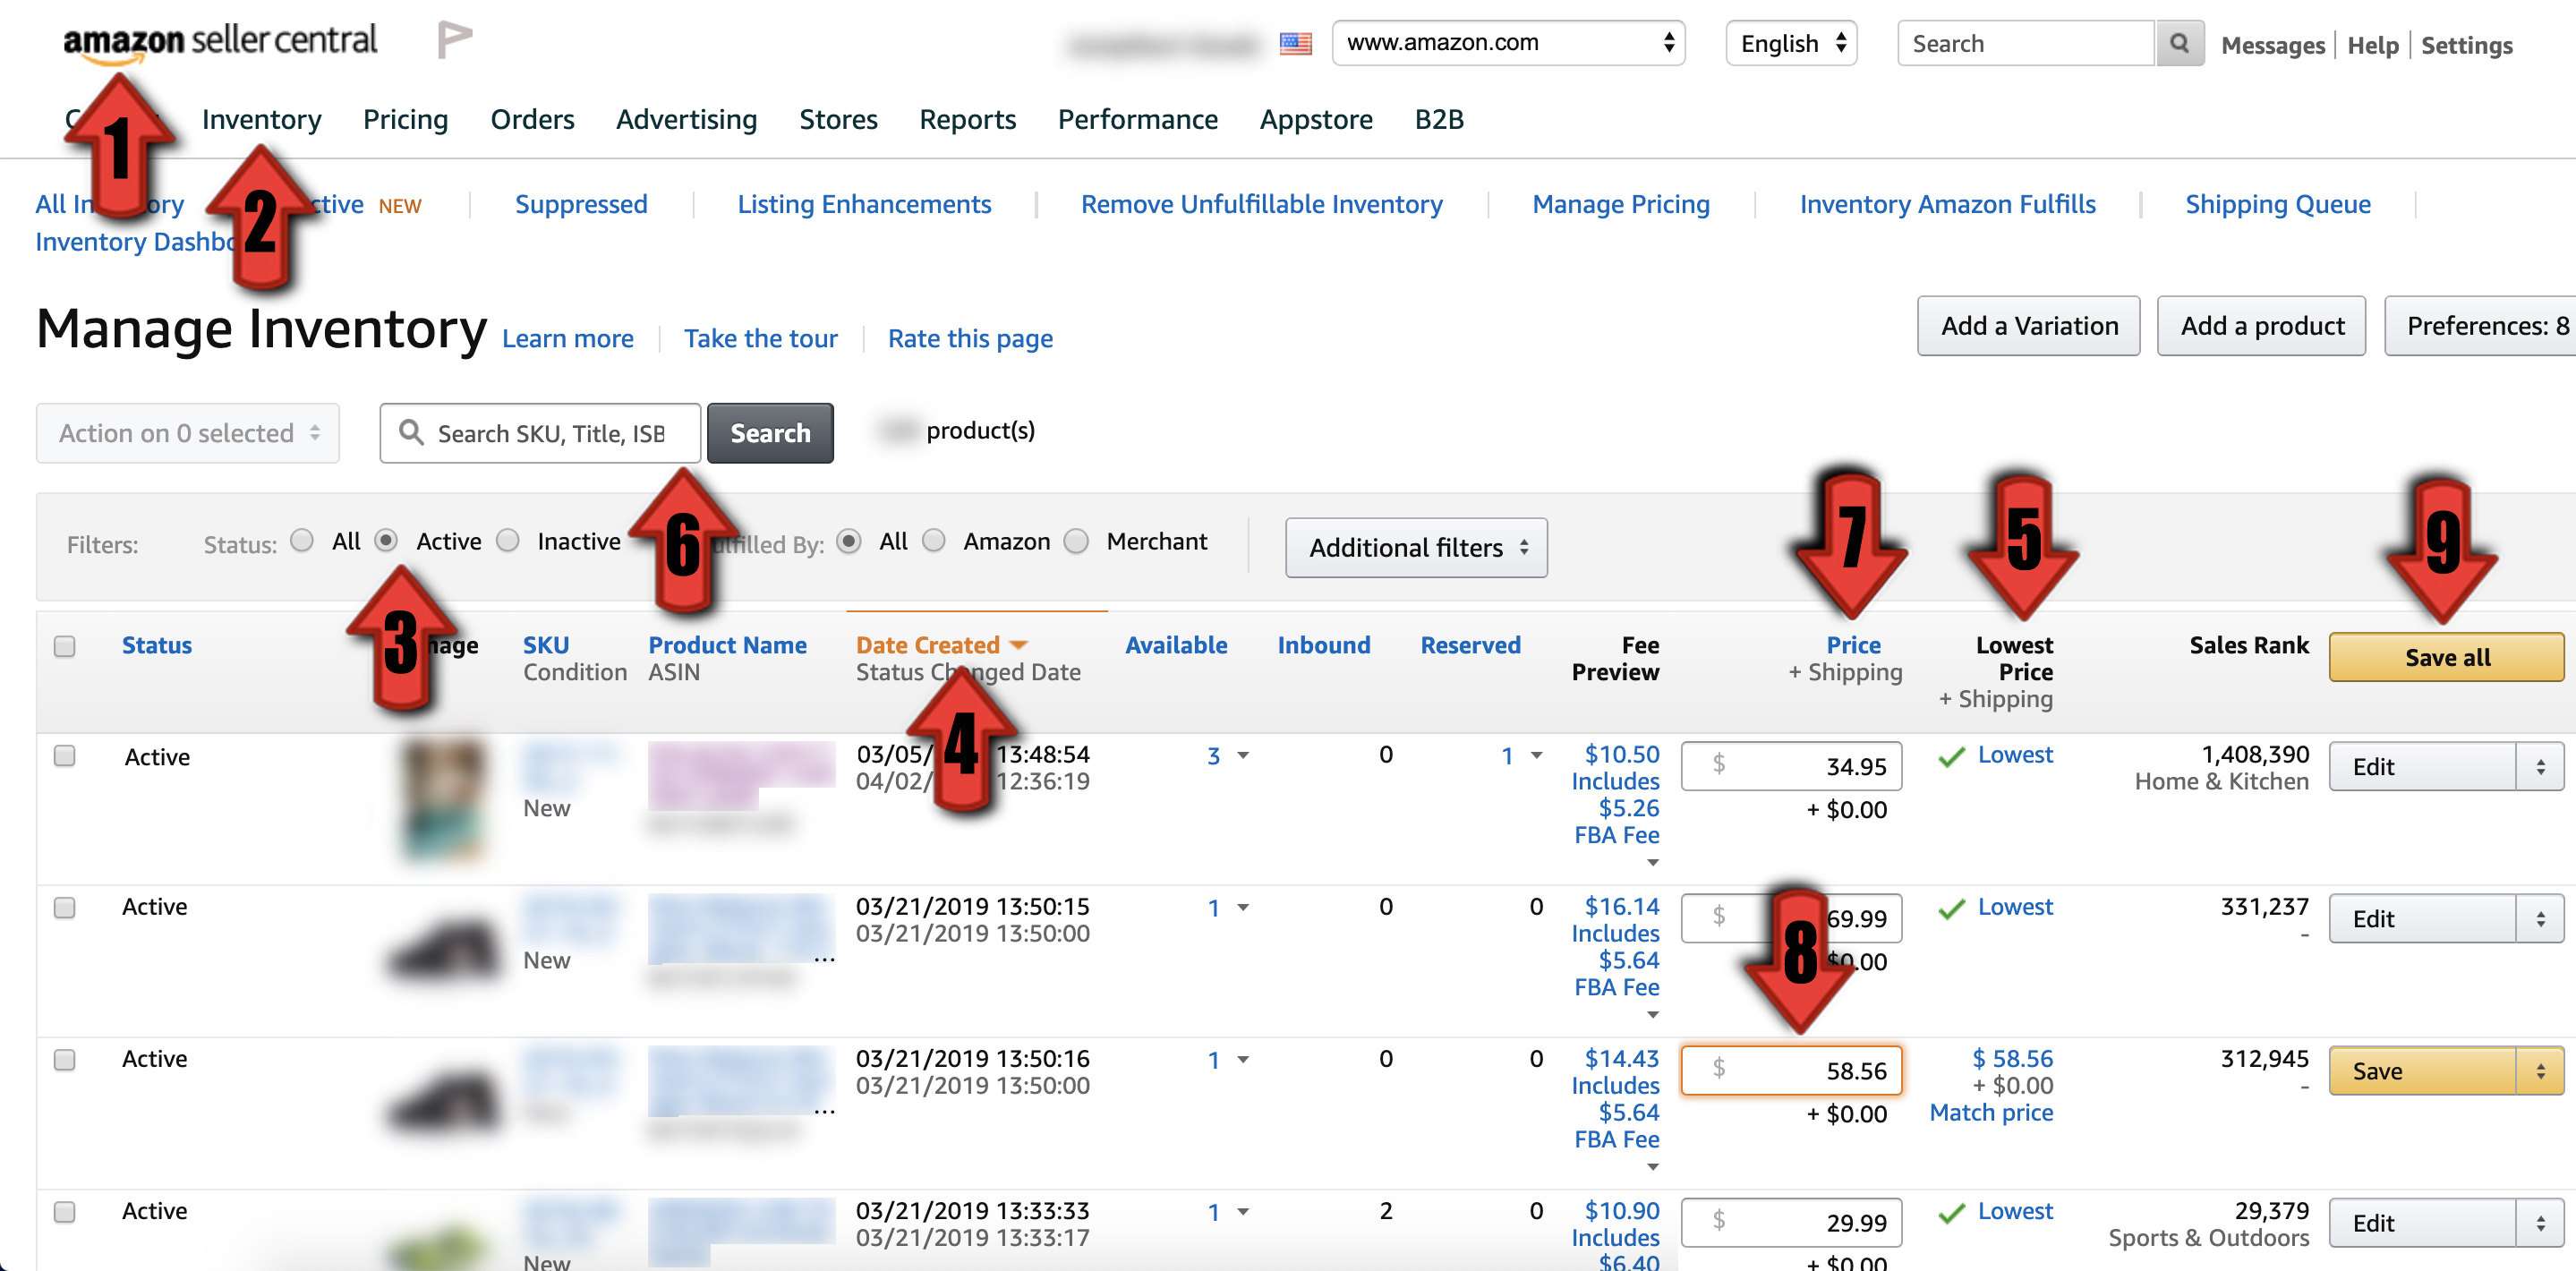Open the Messages link

[x=2273, y=46]
